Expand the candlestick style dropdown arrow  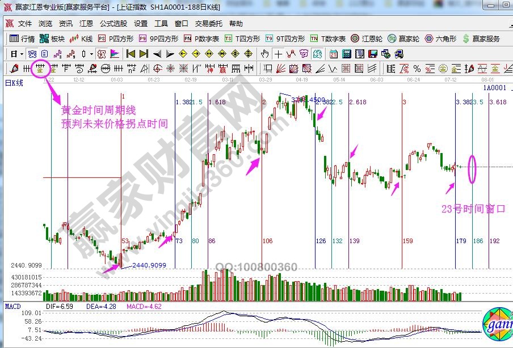tap(92, 54)
